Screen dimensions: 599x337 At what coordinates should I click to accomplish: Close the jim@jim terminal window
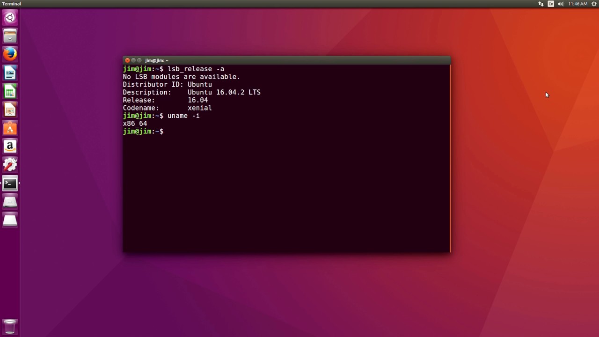tap(127, 60)
